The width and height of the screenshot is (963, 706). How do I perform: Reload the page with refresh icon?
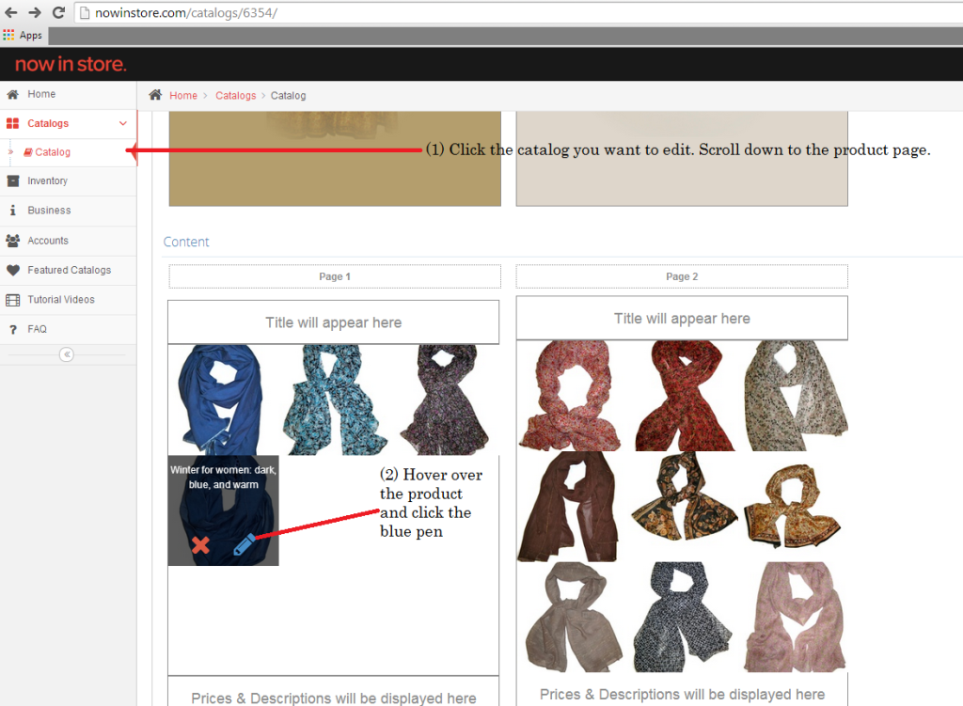pyautogui.click(x=58, y=12)
